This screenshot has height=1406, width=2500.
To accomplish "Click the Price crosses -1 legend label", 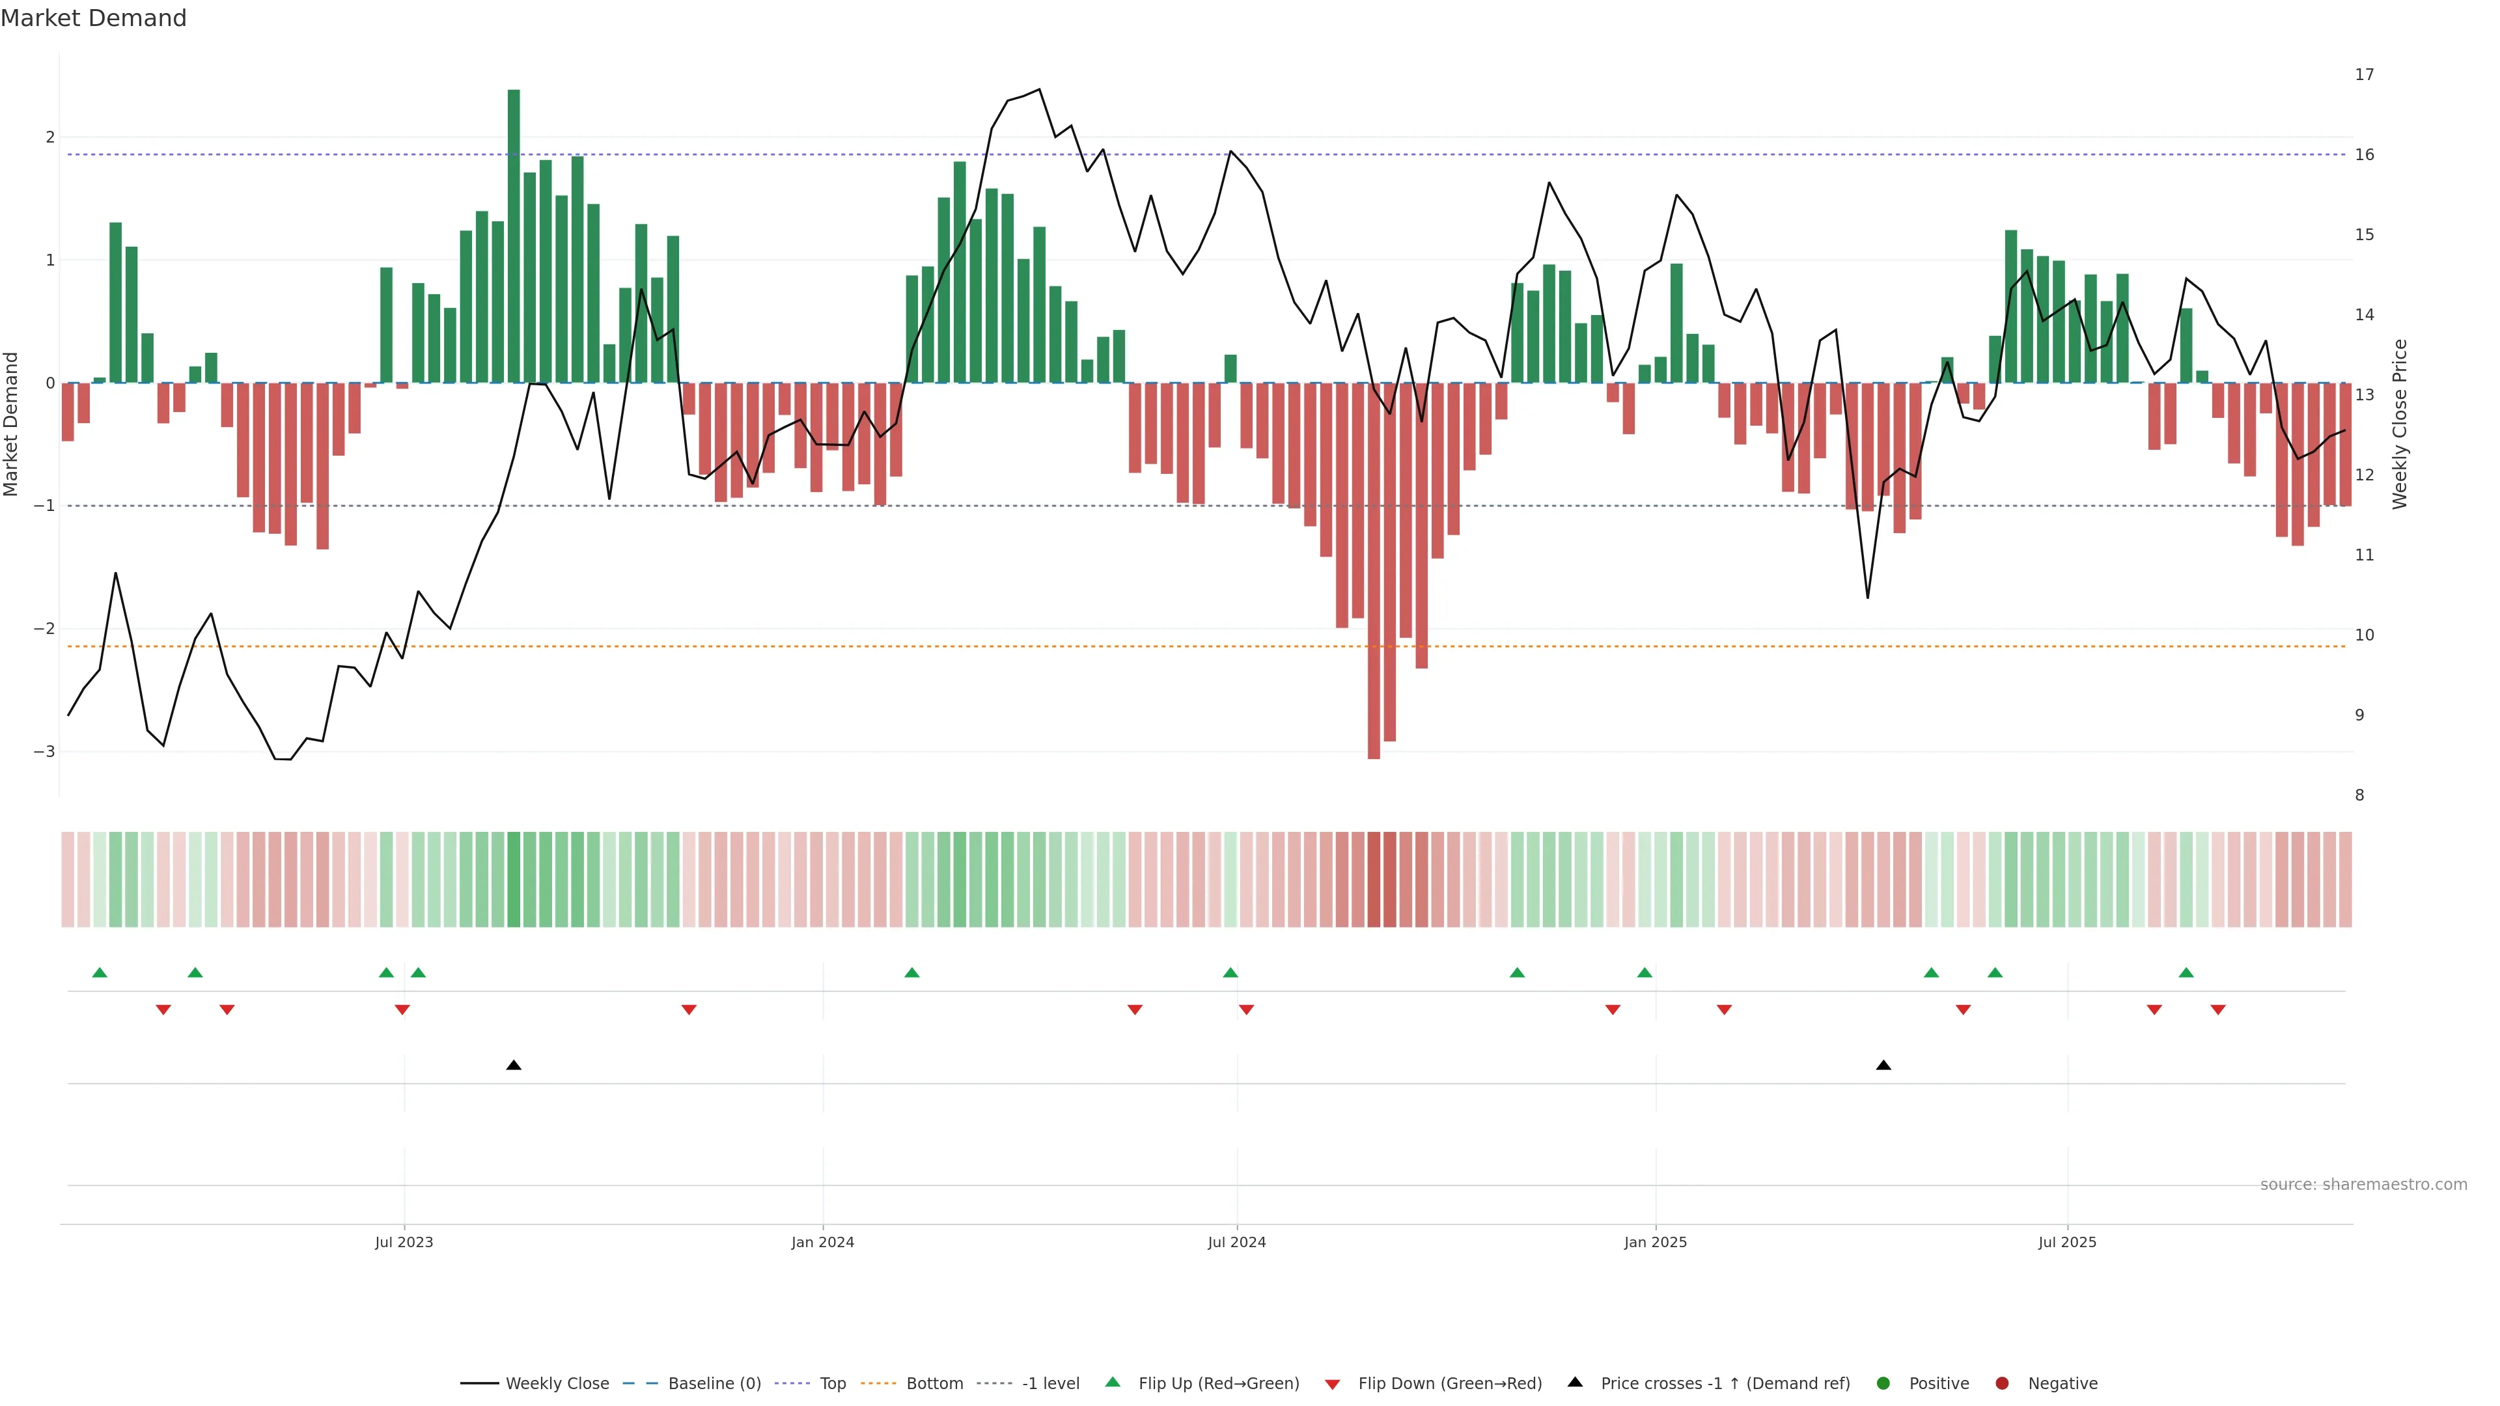I will 1725,1383.
